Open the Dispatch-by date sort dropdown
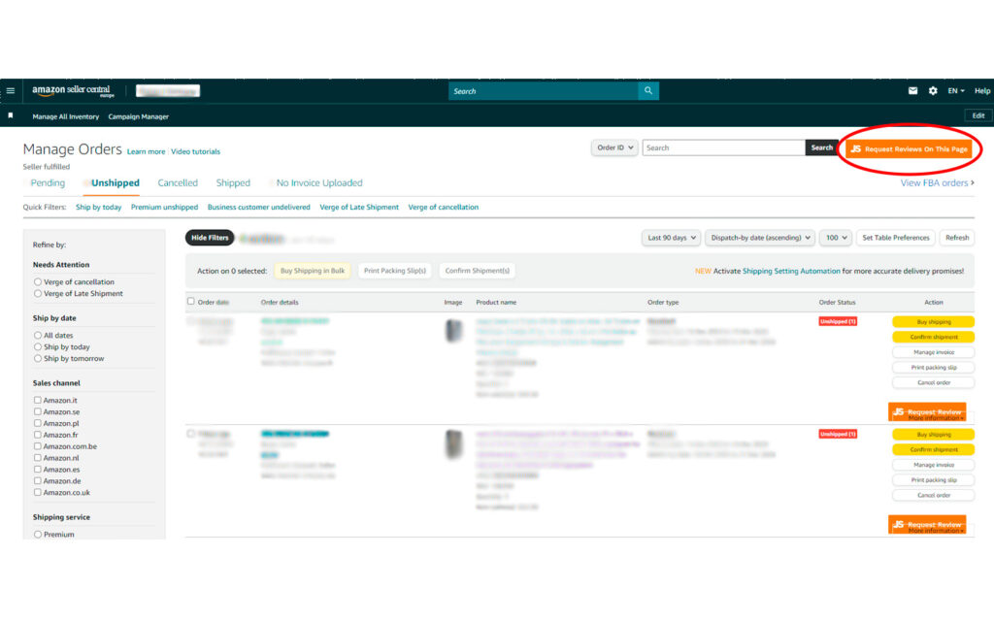This screenshot has width=994, height=621. coord(759,238)
